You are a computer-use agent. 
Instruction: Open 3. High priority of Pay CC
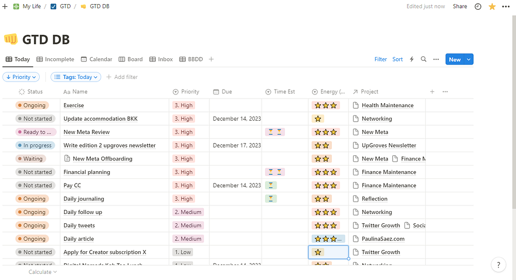point(184,185)
